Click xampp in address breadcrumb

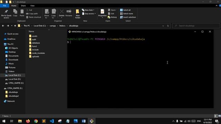tap(52, 26)
